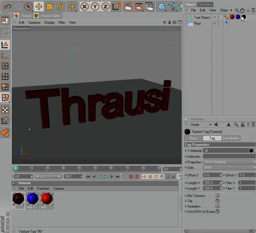Render to Picture Viewer icon
This screenshot has height=233, width=256.
(139, 6)
